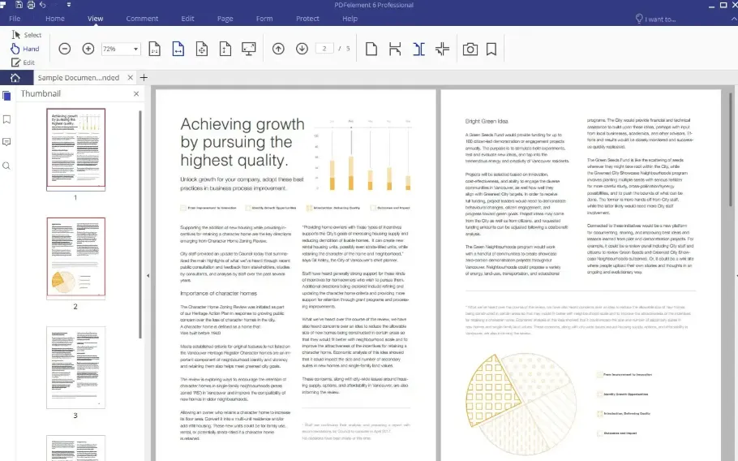Collapse the ribbon with chevron

point(734,19)
